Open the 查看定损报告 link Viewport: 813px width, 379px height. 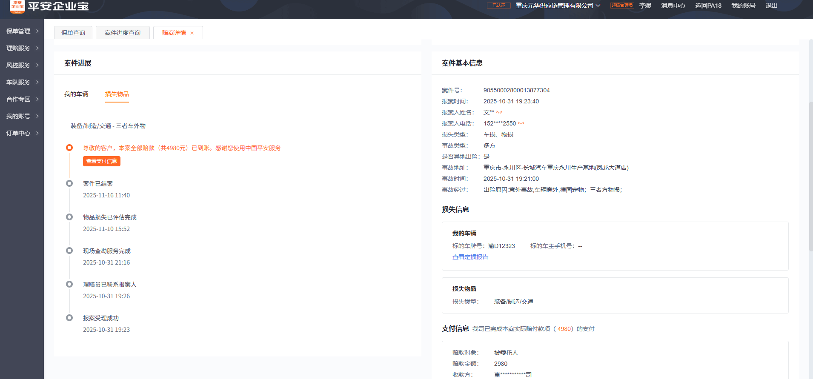tap(470, 257)
